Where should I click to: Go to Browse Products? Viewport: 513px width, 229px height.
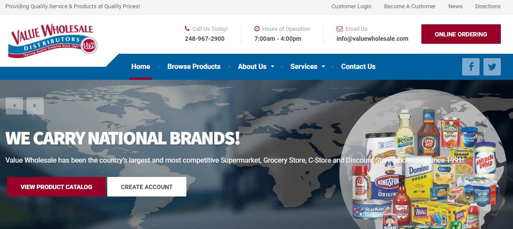(x=194, y=67)
